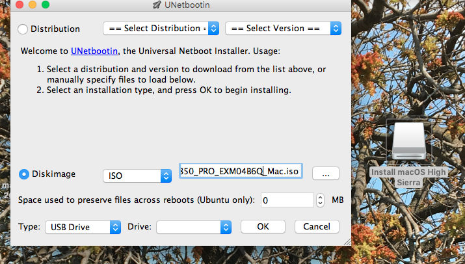The height and width of the screenshot is (264, 465).
Task: Open the ISO disk image type dropdown
Action: point(137,176)
